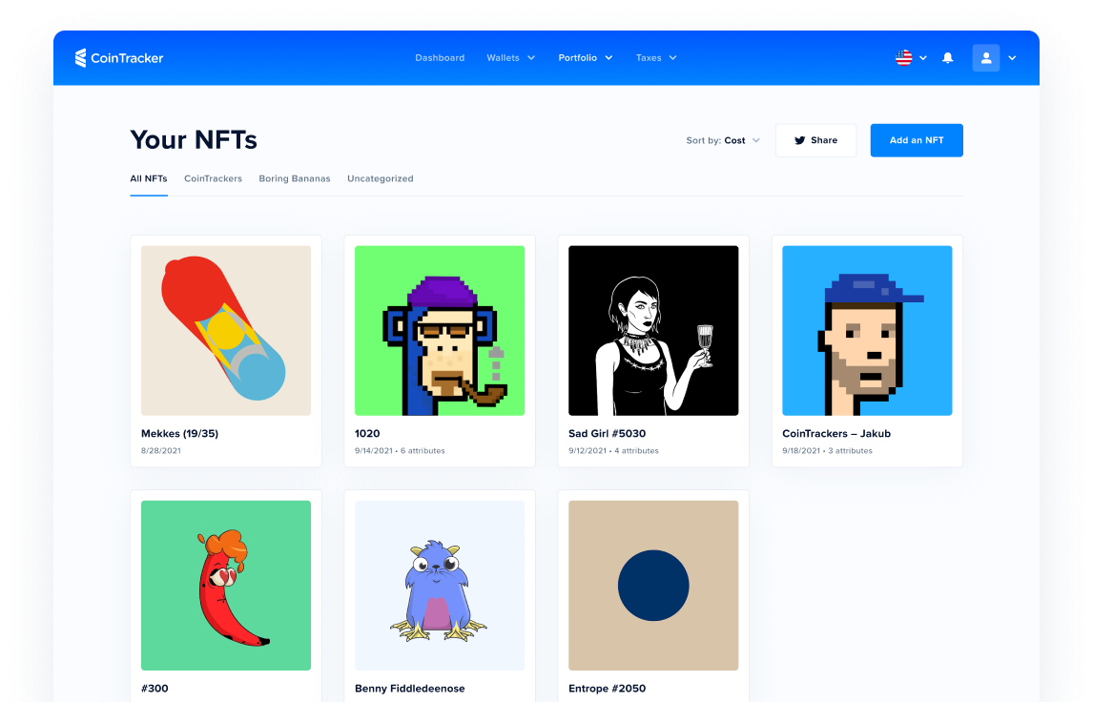Open the Wallets menu

click(x=503, y=58)
